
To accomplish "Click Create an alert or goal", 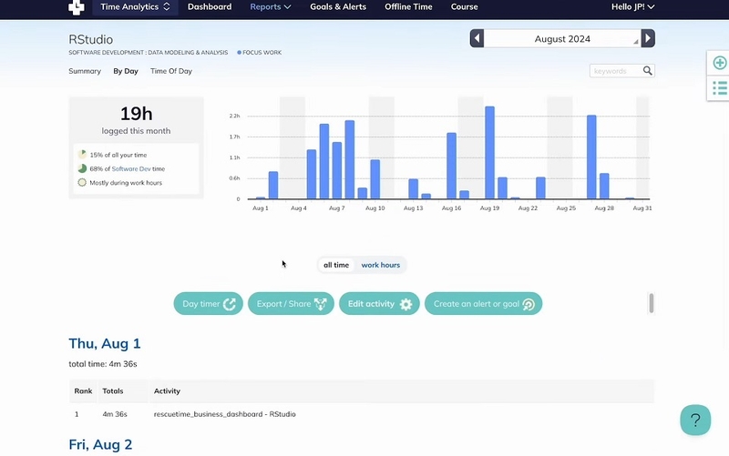I will pyautogui.click(x=484, y=304).
